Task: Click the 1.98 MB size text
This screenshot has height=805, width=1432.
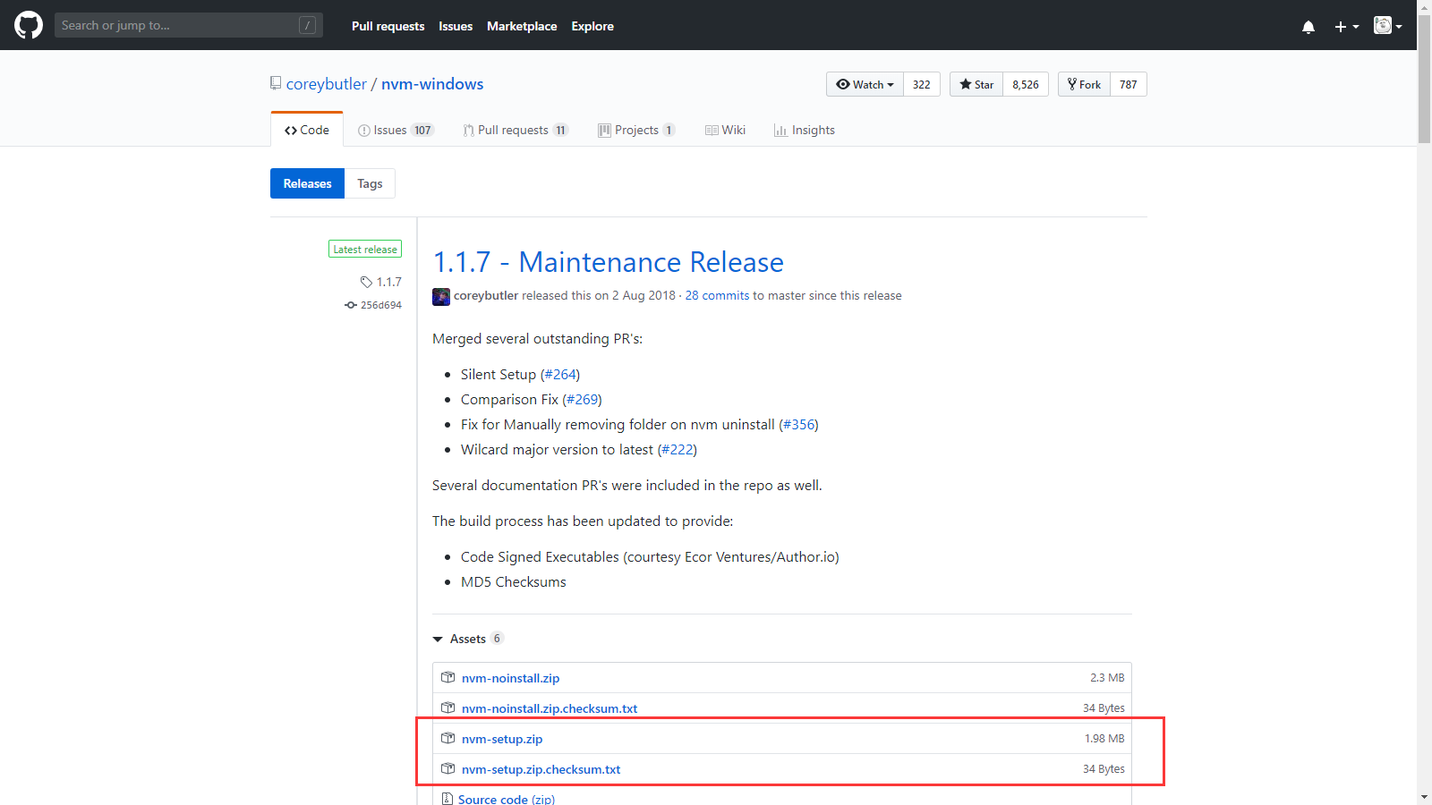Action: [x=1104, y=739]
